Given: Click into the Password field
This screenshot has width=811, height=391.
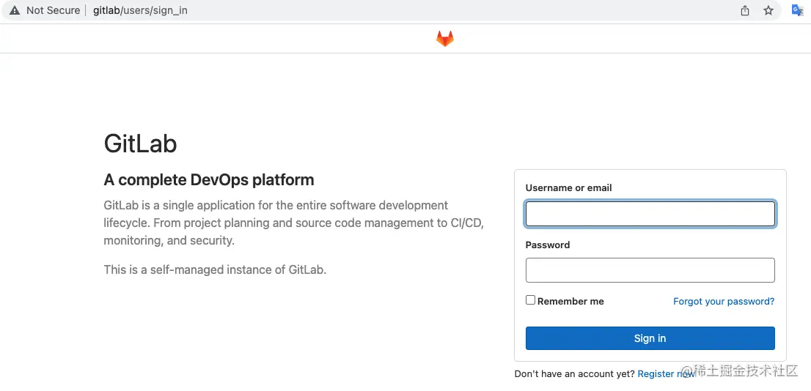Looking at the screenshot, I should 650,270.
